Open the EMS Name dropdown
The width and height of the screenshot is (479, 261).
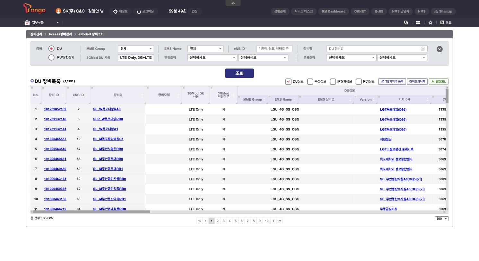tap(205, 49)
